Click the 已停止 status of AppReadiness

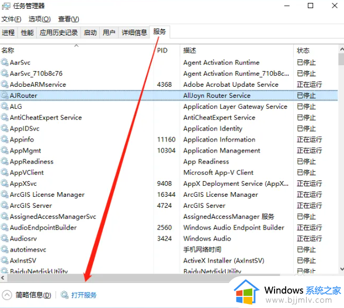306,161
